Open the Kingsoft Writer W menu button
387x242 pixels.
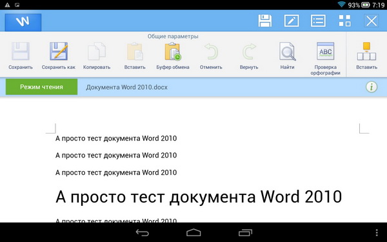(23, 22)
